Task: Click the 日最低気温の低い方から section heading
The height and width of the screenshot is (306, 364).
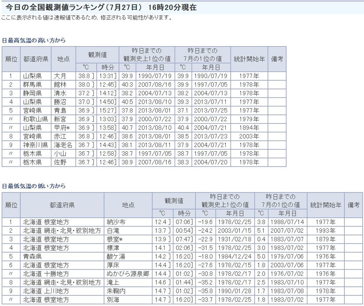Action: coord(34,186)
